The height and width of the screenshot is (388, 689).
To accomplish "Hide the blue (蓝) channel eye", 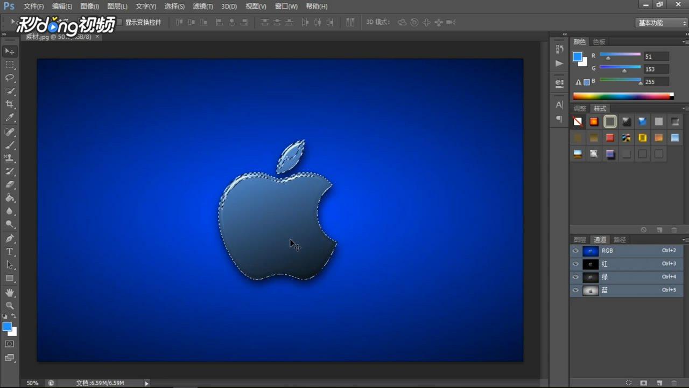I will point(575,290).
